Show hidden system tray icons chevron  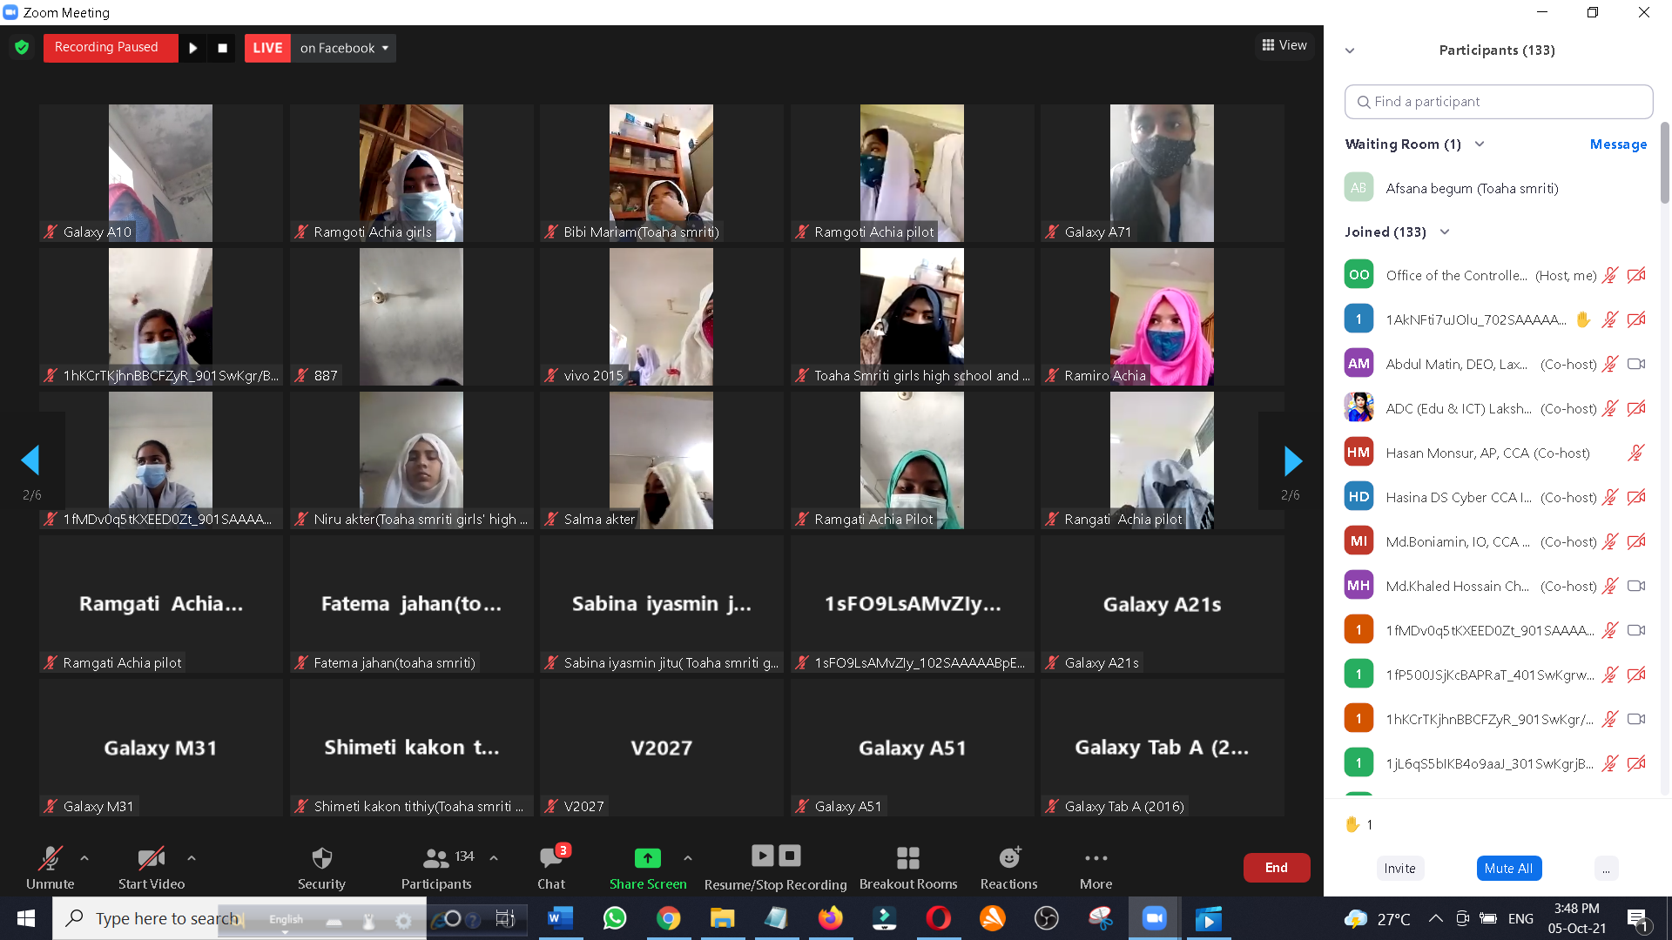(1436, 918)
